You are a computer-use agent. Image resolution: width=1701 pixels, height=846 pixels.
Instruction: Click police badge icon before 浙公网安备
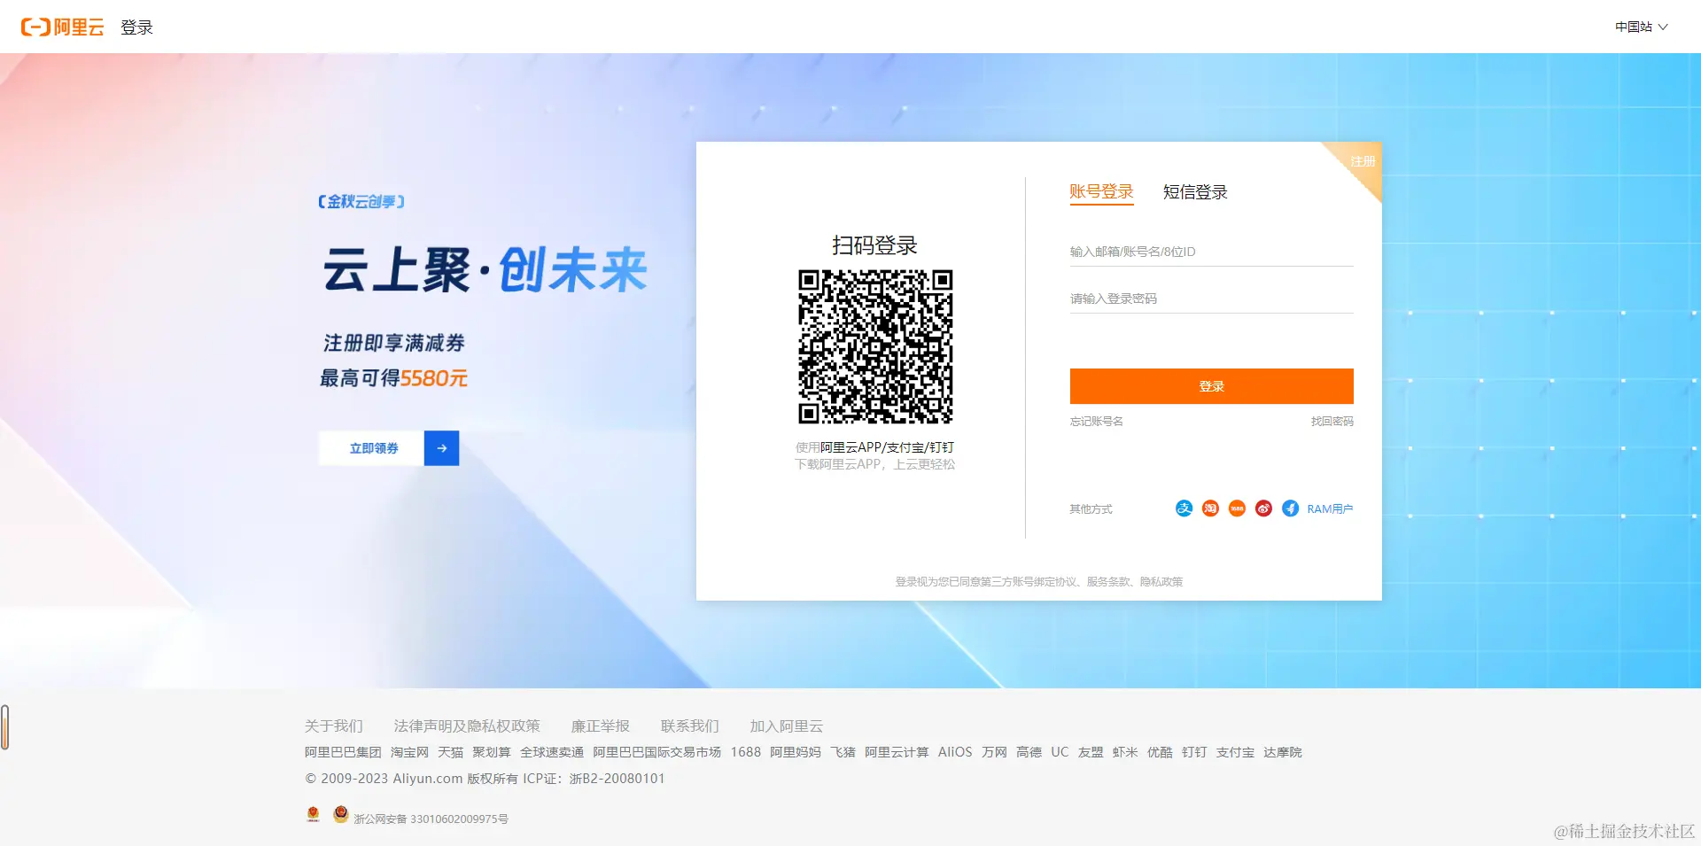(x=341, y=814)
